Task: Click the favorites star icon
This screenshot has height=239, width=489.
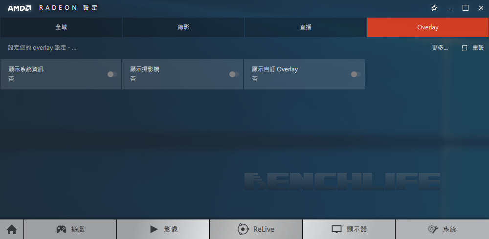Action: pos(434,8)
